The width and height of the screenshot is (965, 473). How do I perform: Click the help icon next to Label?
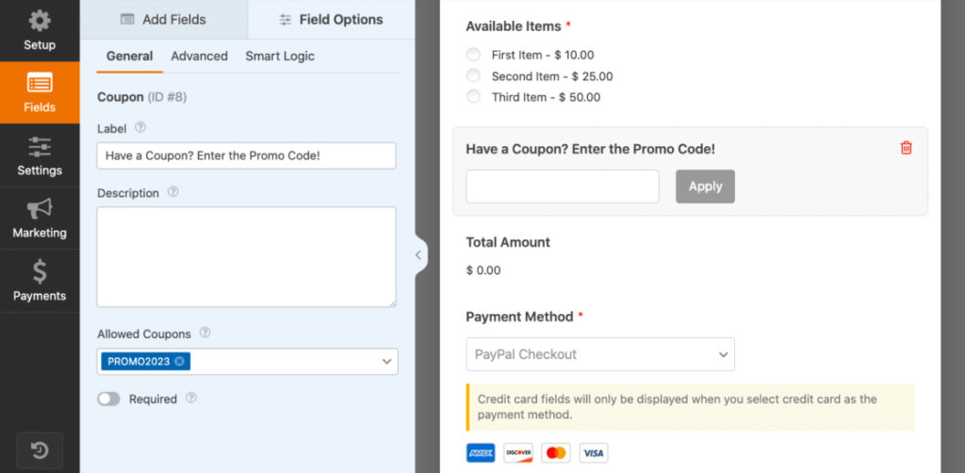click(x=140, y=127)
